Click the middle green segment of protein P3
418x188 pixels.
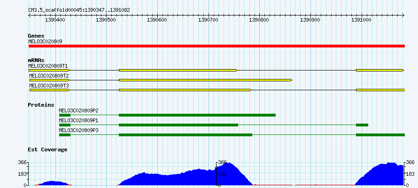click(186, 135)
